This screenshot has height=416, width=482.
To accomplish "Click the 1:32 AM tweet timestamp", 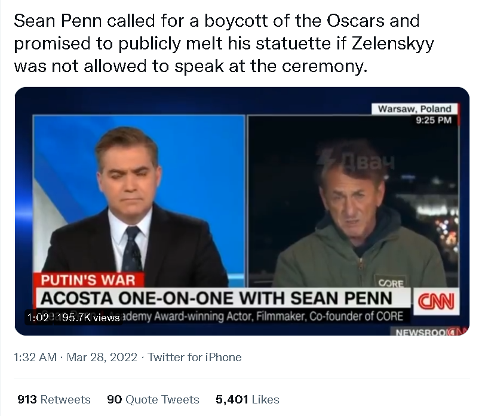I will pyautogui.click(x=35, y=358).
